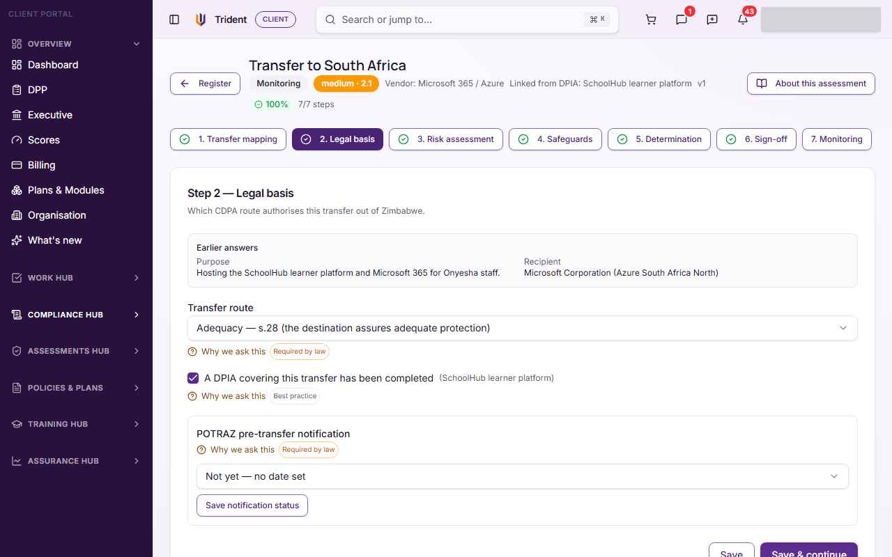Click the Executive building icon
The height and width of the screenshot is (557, 892).
coord(17,115)
